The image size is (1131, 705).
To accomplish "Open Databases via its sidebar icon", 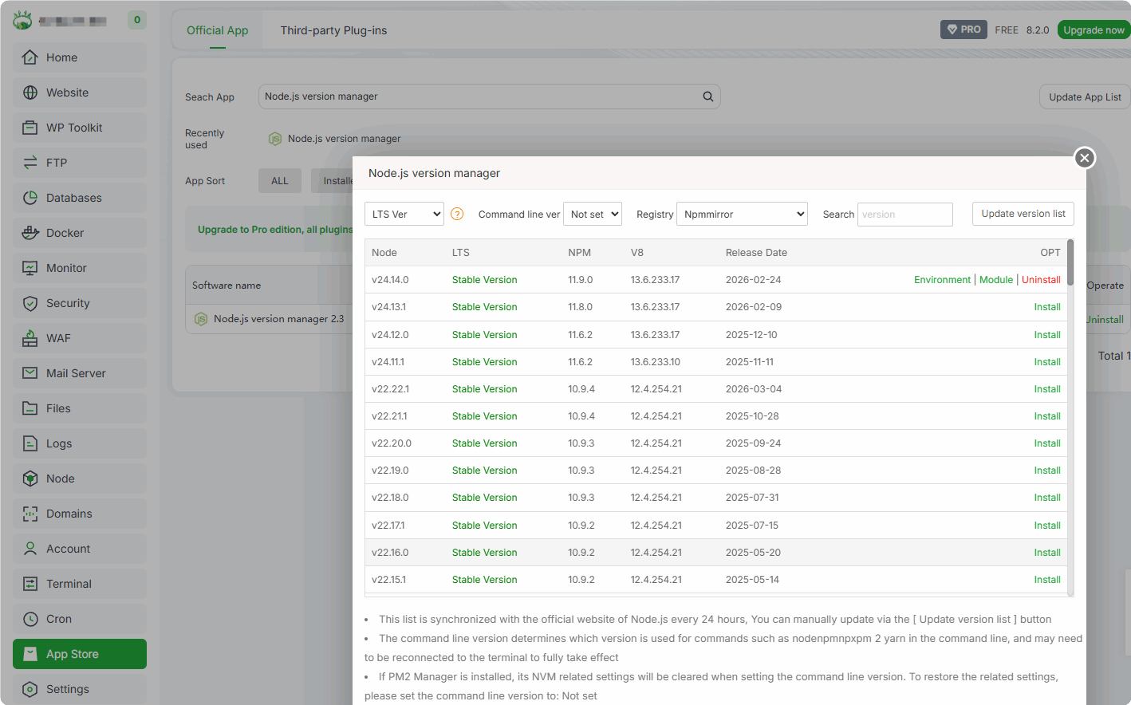I will pyautogui.click(x=30, y=198).
